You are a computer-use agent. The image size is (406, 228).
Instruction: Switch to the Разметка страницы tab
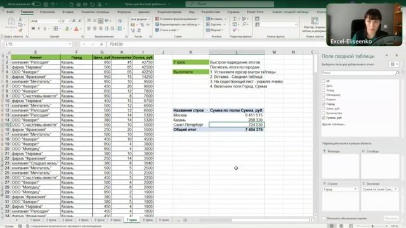pyautogui.click(x=95, y=12)
